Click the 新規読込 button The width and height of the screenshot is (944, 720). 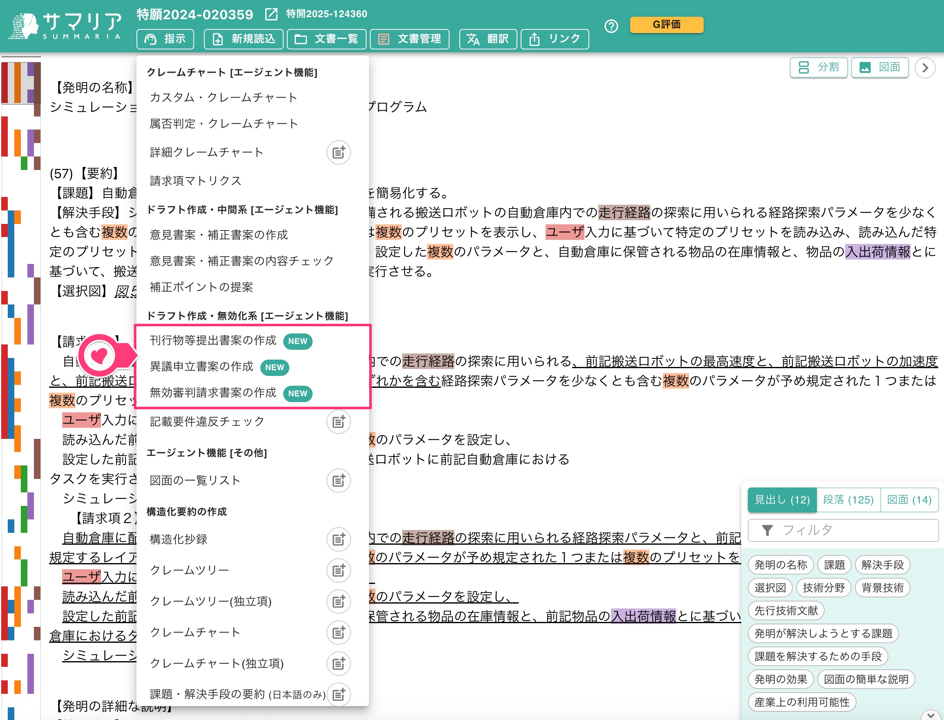tap(244, 39)
